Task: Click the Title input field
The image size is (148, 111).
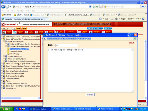Action: [67, 45]
